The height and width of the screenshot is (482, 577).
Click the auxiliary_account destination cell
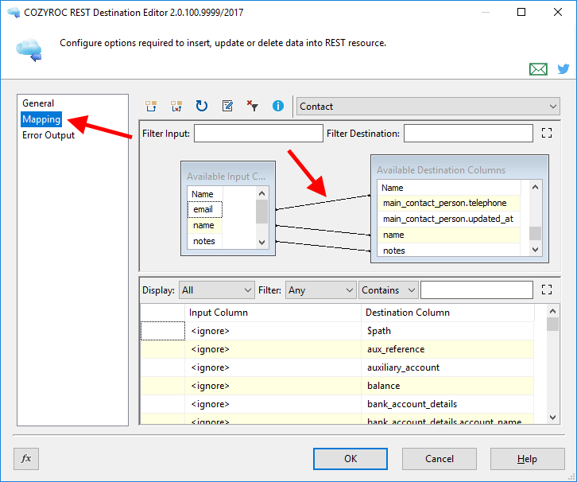(x=447, y=367)
